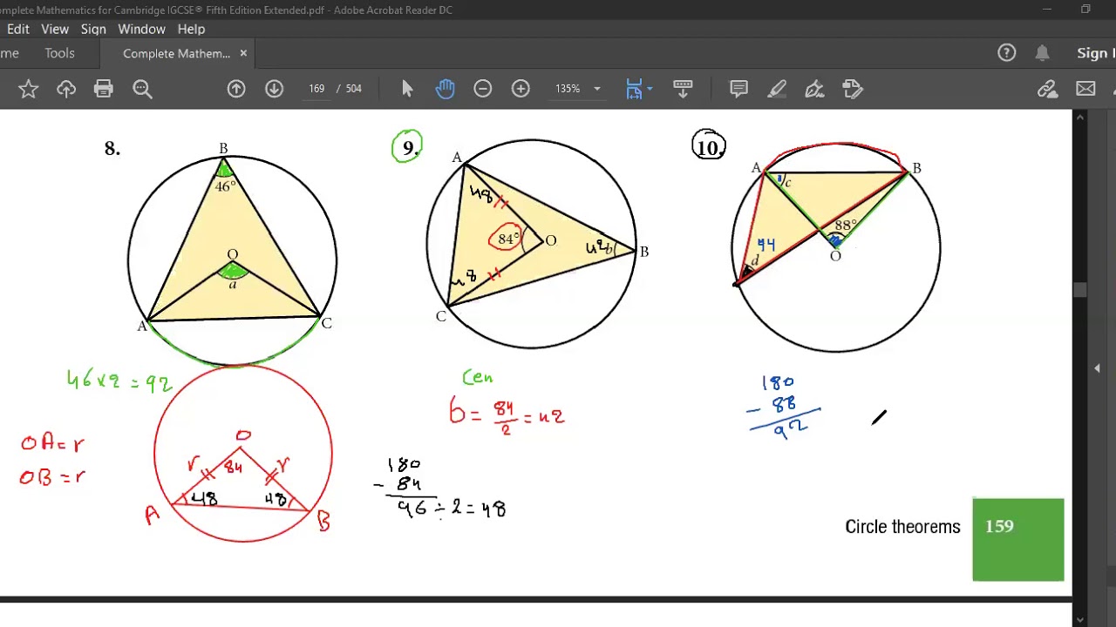Screen dimensions: 1116x627
Task: Click the green page number 159 box
Action: tap(1018, 539)
